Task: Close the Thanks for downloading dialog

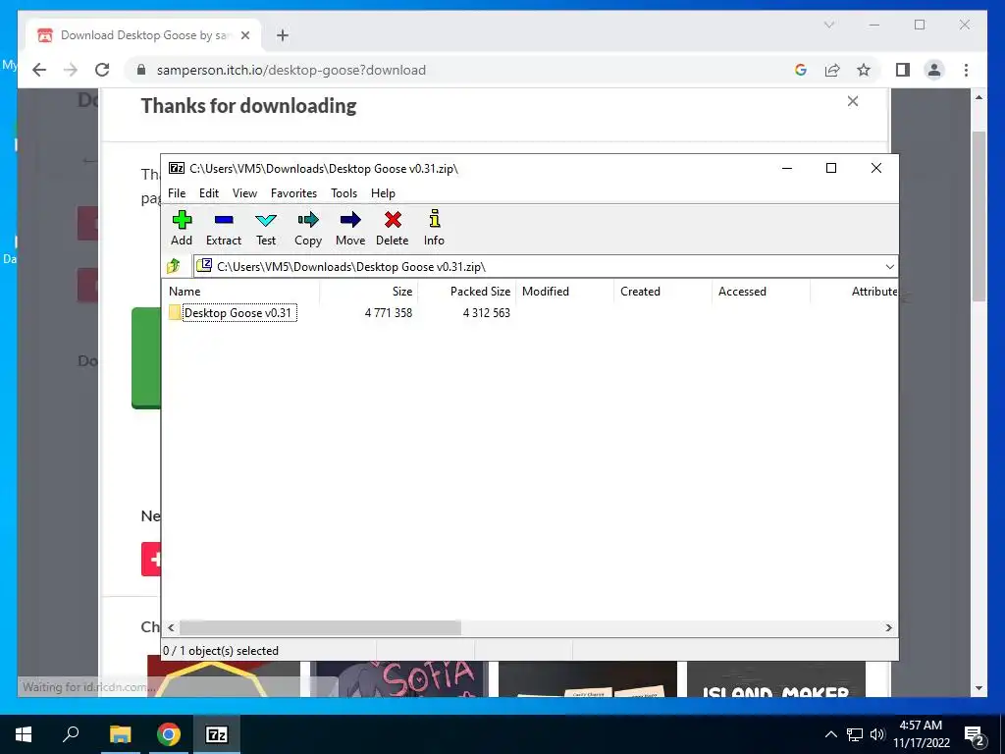Action: click(853, 101)
